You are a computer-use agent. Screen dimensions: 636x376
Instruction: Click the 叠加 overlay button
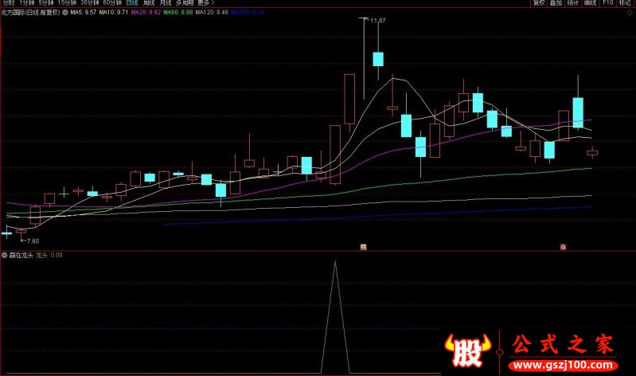tap(557, 3)
